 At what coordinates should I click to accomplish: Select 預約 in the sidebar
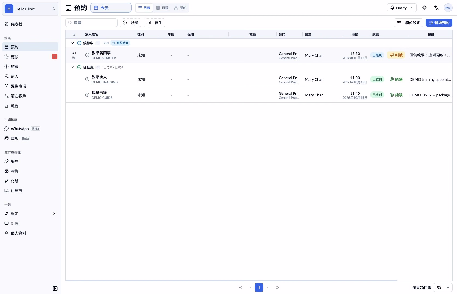coord(30,47)
